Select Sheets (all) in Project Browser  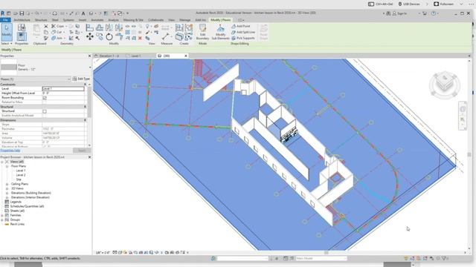[x=17, y=211]
